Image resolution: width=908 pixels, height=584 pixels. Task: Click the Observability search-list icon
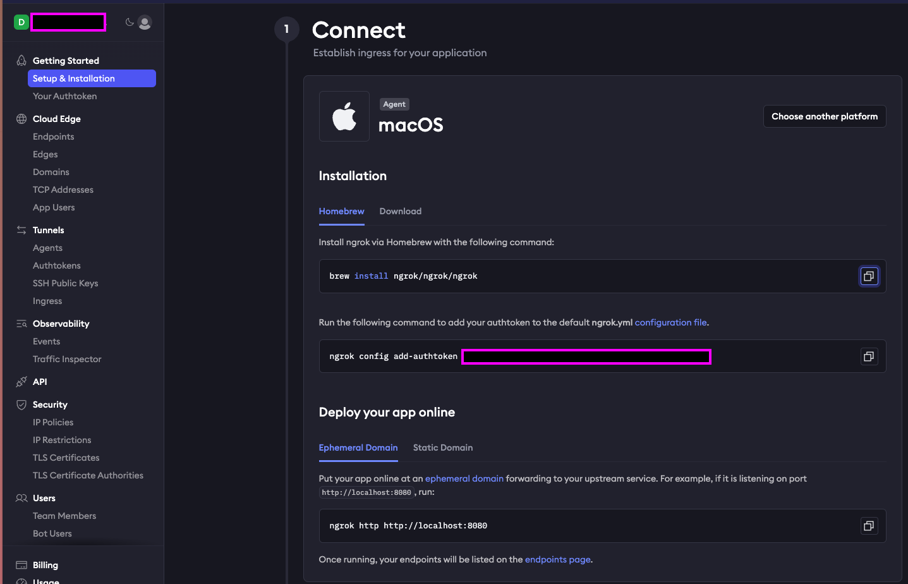point(21,324)
